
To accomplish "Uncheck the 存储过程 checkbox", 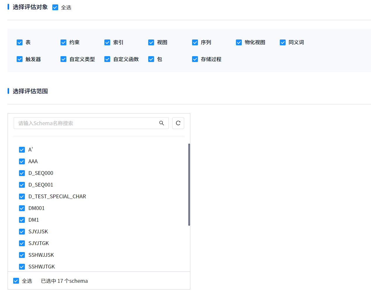I will pyautogui.click(x=195, y=59).
